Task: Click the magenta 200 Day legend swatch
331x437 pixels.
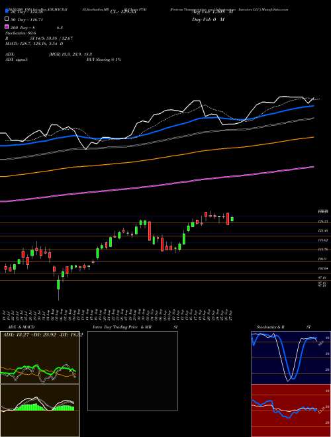Action: coord(7,27)
